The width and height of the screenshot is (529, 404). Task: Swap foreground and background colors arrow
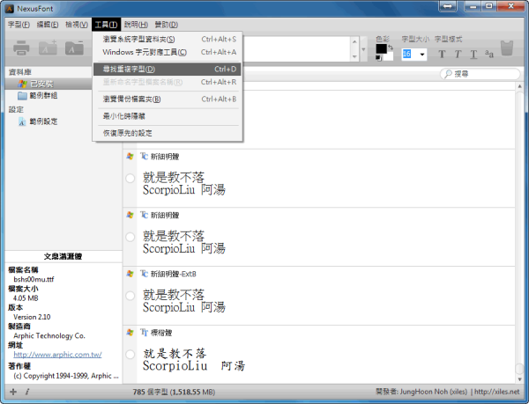tap(391, 48)
